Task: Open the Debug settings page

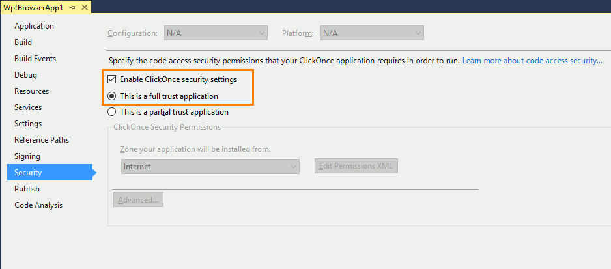Action: 25,75
